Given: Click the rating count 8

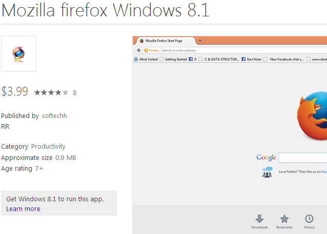Looking at the screenshot, I should pyautogui.click(x=75, y=93).
